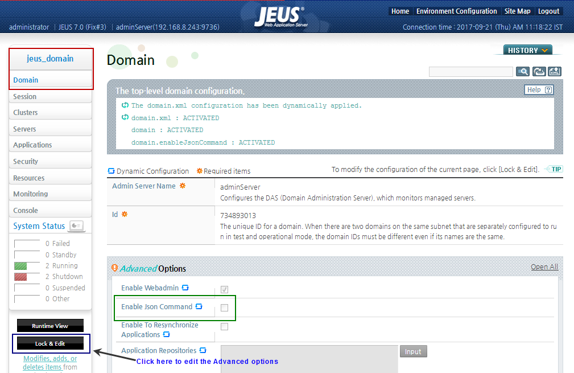
Task: Click the Input button for Application Repositories
Action: coord(414,351)
